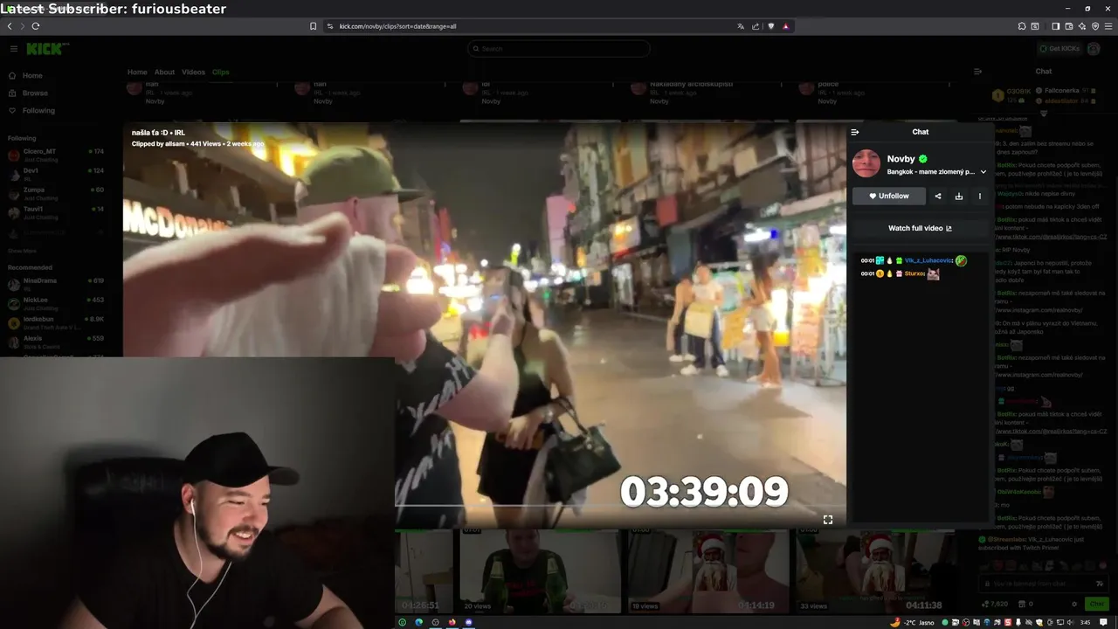The image size is (1118, 629).
Task: Switch to the Clips tab
Action: 221,73
